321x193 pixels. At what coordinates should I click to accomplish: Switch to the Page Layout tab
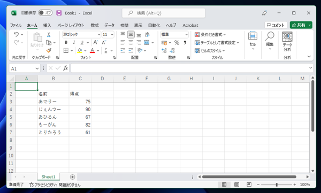click(71, 25)
